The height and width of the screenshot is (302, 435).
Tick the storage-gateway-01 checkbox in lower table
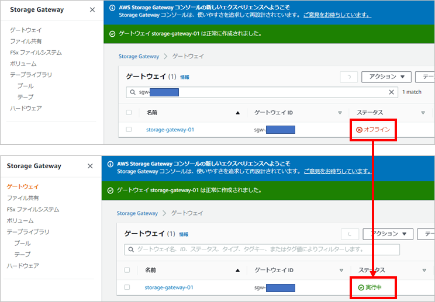point(127,287)
